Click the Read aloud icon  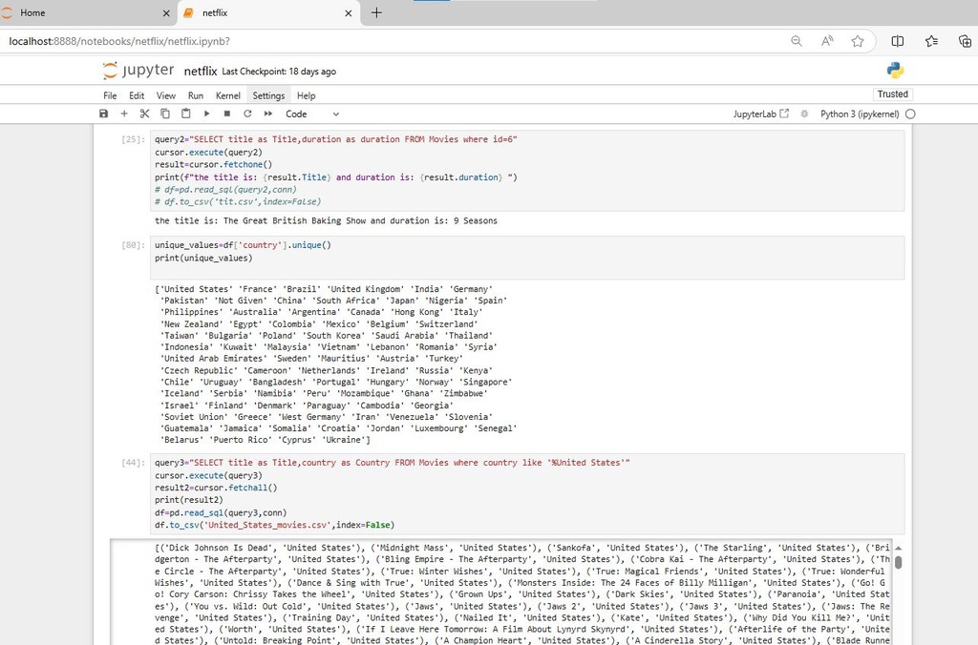point(827,41)
